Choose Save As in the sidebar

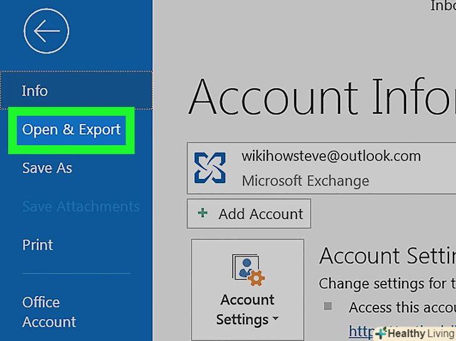47,168
